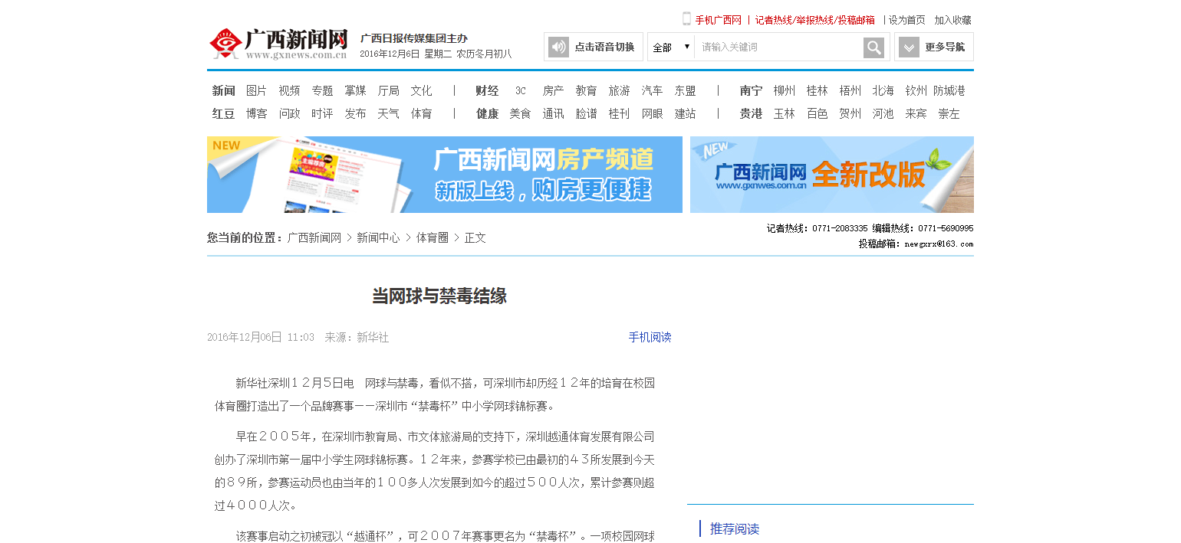Open the 网眼 navigation item
Image resolution: width=1181 pixels, height=543 pixels.
[652, 113]
